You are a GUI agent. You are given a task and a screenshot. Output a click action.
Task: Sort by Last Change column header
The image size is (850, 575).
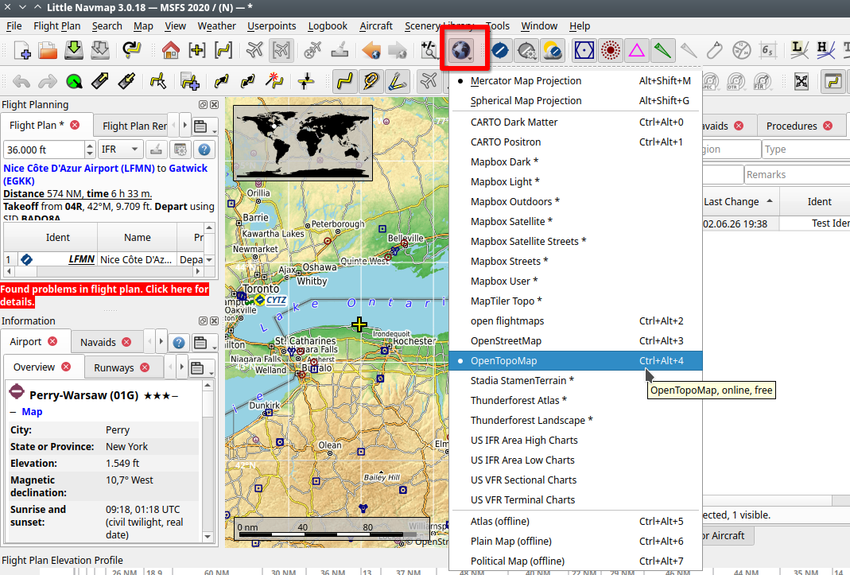point(740,202)
